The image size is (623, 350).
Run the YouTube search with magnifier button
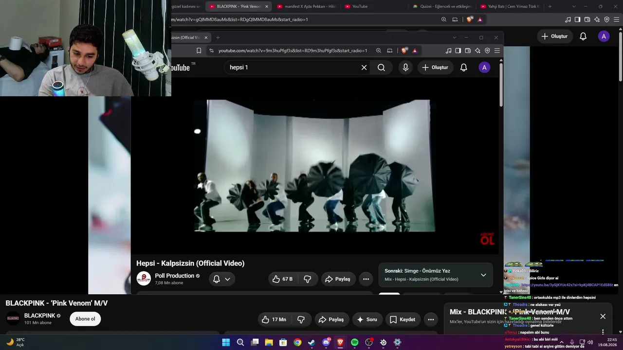coord(382,68)
